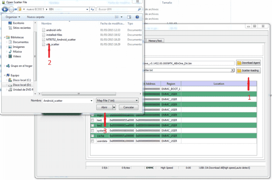Image resolution: width=272 pixels, height=180 pixels.
Task: Click the forward navigation arrow in the file dialog
Action: 11,10
